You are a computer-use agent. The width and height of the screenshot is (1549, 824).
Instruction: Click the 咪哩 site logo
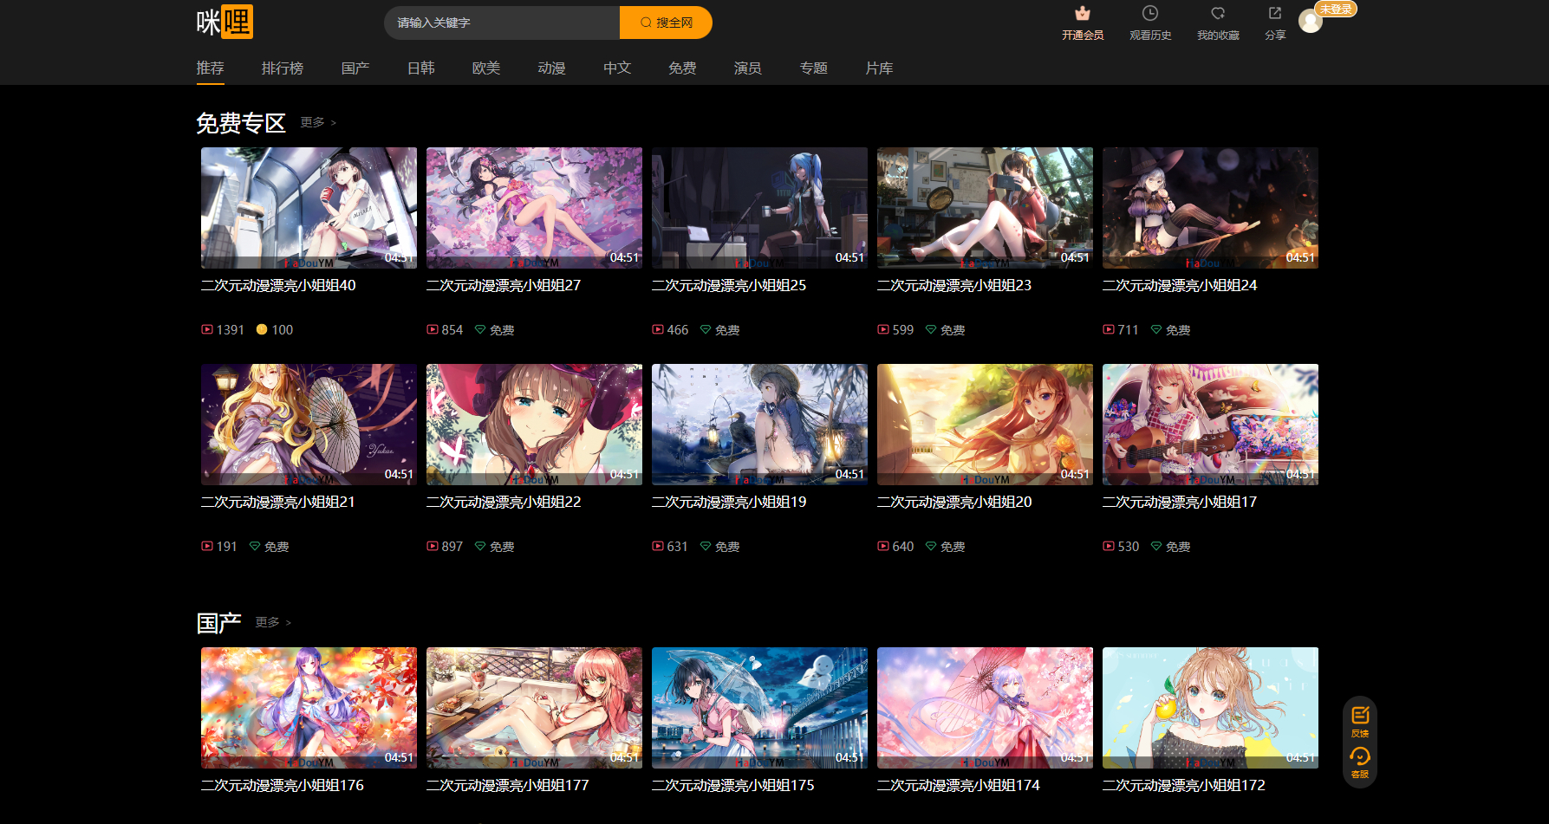(225, 23)
